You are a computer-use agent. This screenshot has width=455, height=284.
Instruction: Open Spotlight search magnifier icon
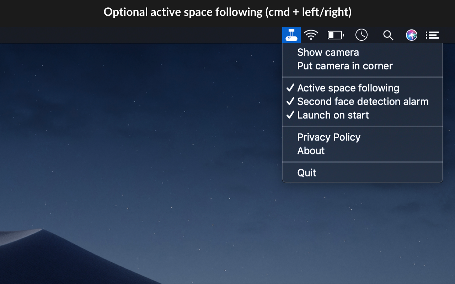pos(388,35)
